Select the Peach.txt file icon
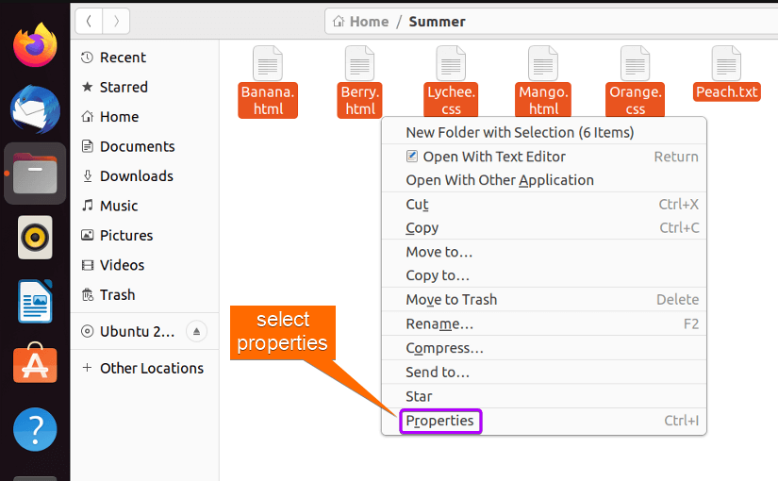This screenshot has height=481, width=778. [726, 63]
